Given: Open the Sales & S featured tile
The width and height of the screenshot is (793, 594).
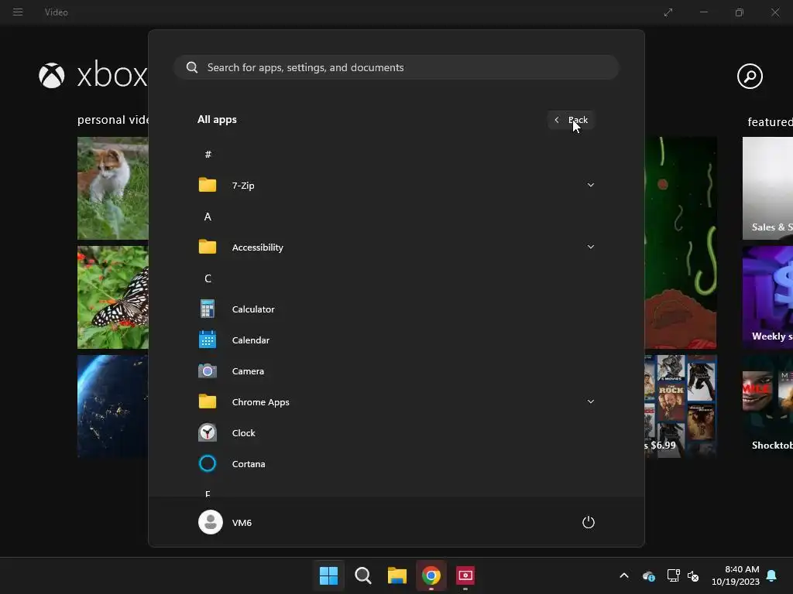Looking at the screenshot, I should (x=767, y=188).
